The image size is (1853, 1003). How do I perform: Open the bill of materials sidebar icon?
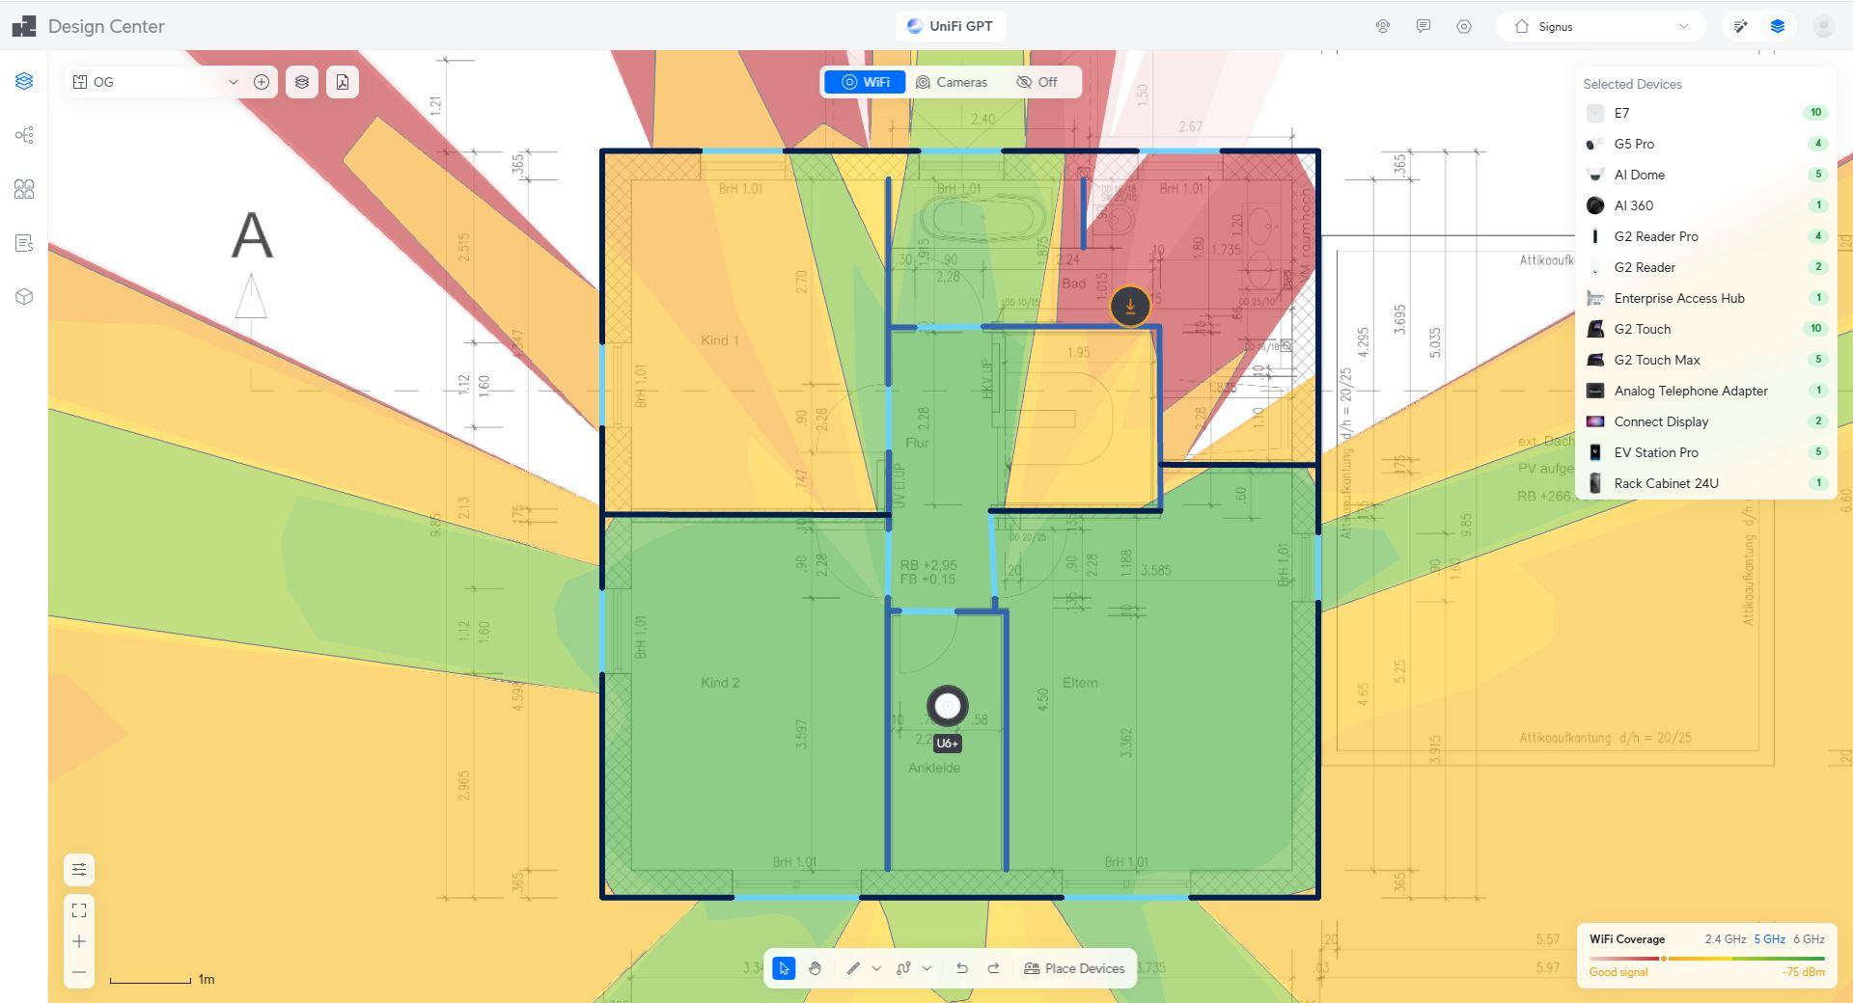[x=24, y=243]
